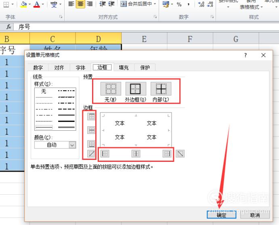
Task: Switch to 保护 tab in dialog
Action: click(145, 68)
